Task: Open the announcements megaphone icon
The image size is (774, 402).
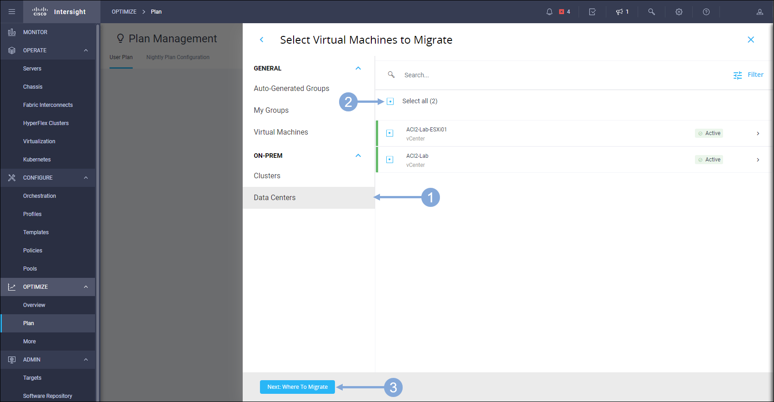Action: point(619,12)
